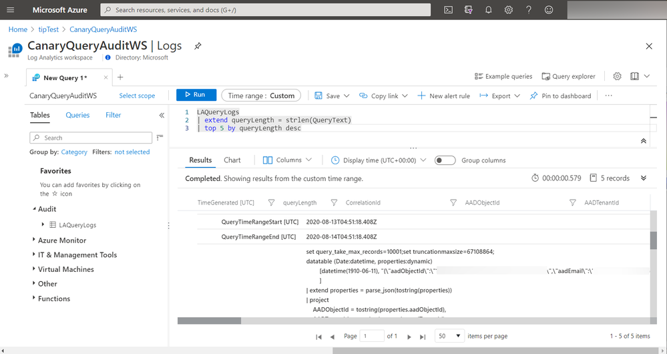This screenshot has width=667, height=354.
Task: Collapse the Audit tree group
Action: click(x=35, y=208)
